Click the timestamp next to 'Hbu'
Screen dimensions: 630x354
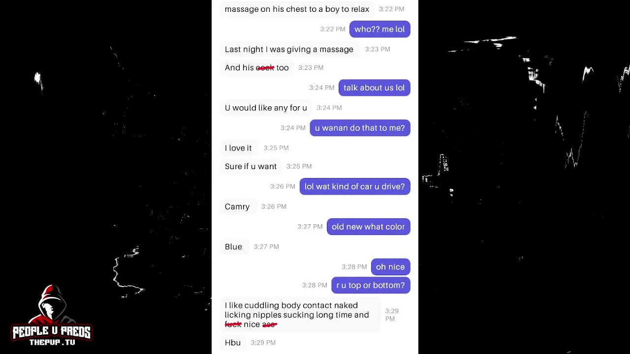pyautogui.click(x=263, y=343)
